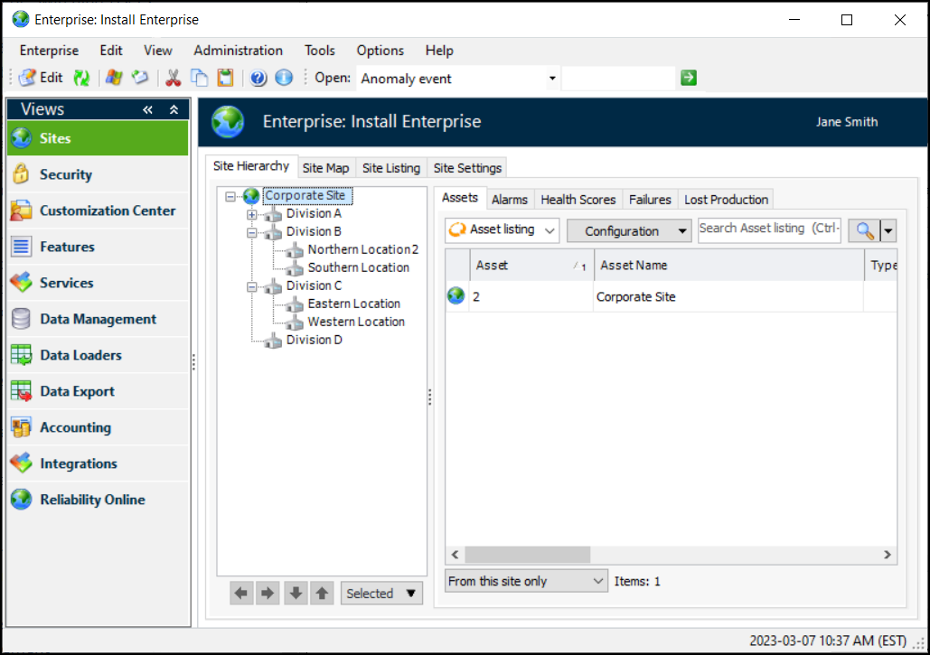Switch to the Site Settings tab
This screenshot has width=930, height=655.
pos(467,168)
